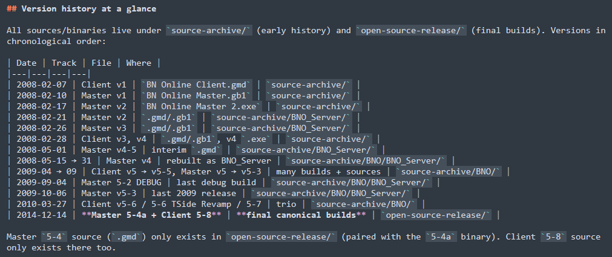Click bold 'Master 5-4a + Client 5-8' text
Viewport: 612px width, 257px height.
(x=151, y=215)
